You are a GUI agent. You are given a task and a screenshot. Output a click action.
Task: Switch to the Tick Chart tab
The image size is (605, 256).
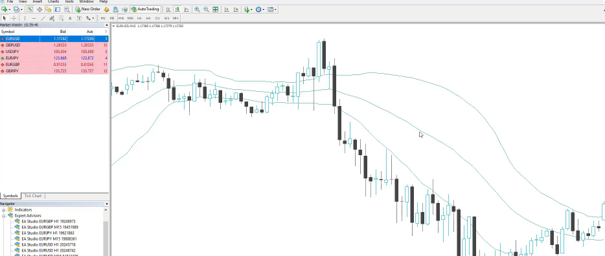click(x=33, y=196)
